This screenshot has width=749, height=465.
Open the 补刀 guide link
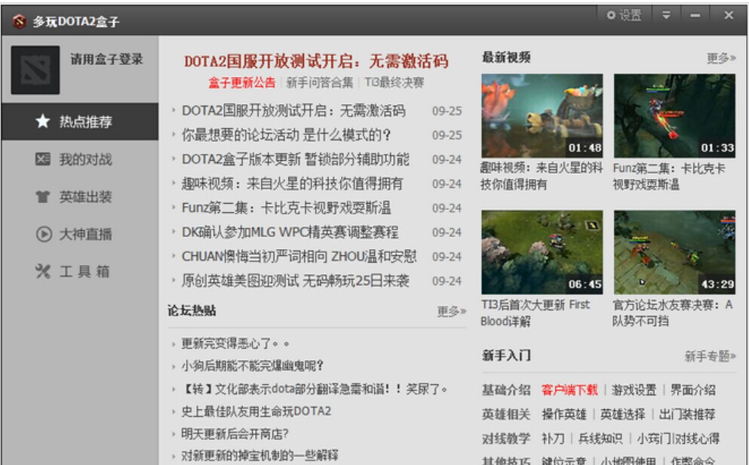[x=553, y=439]
